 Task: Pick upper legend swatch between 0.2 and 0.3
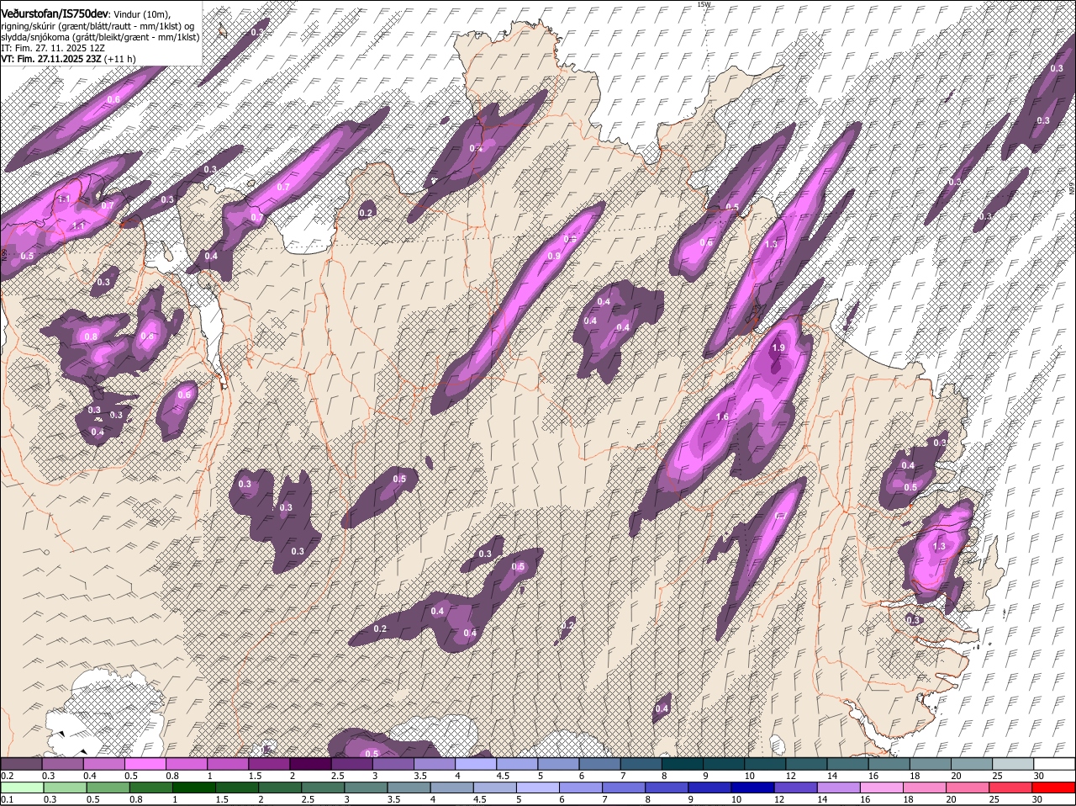(21, 764)
